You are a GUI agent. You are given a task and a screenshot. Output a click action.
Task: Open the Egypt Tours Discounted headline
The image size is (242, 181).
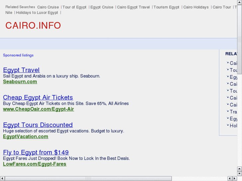[38, 125]
